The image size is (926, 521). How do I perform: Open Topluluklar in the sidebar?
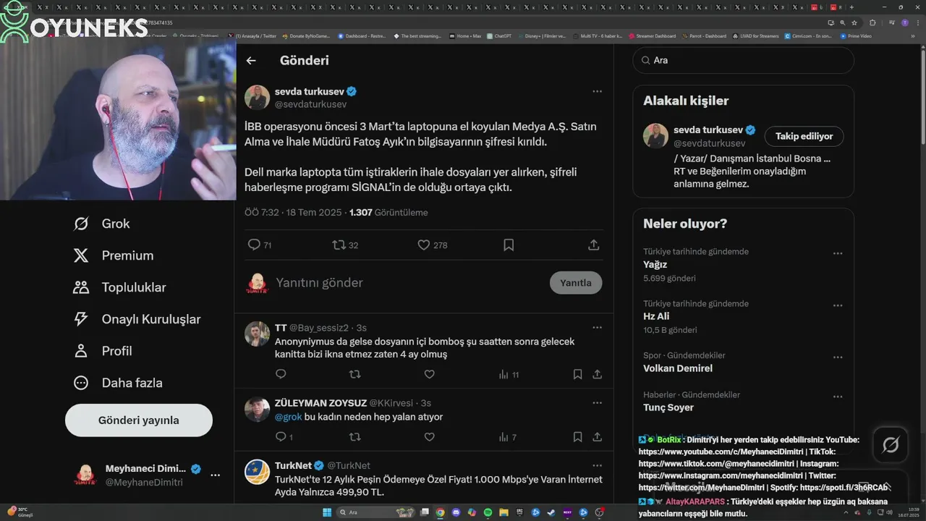(x=119, y=287)
